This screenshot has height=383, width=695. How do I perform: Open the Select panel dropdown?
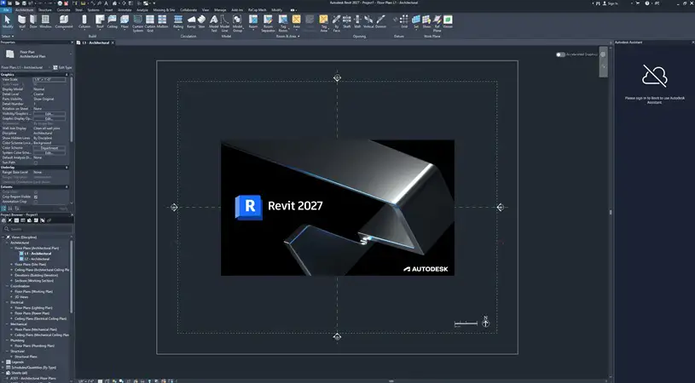point(8,37)
